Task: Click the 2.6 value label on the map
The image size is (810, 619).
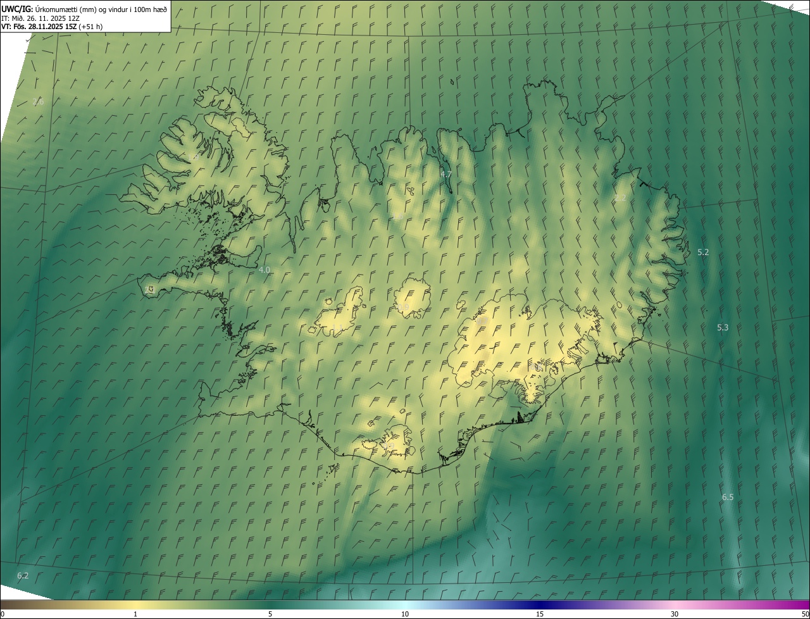Action: coord(38,102)
